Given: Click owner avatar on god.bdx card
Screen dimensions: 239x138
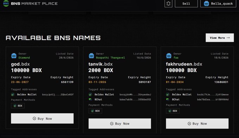Looking at the screenshot, I should pyautogui.click(x=14, y=56).
